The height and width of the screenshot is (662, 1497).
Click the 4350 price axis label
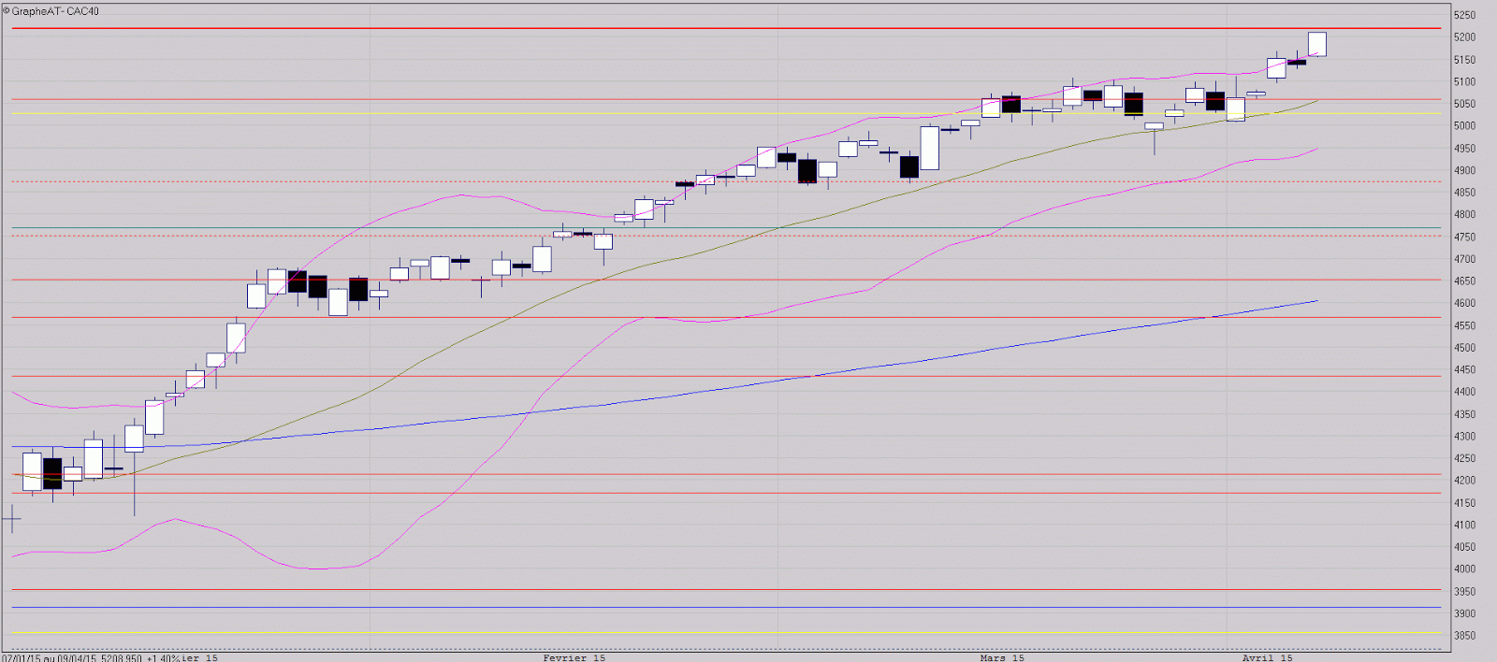(x=1464, y=414)
